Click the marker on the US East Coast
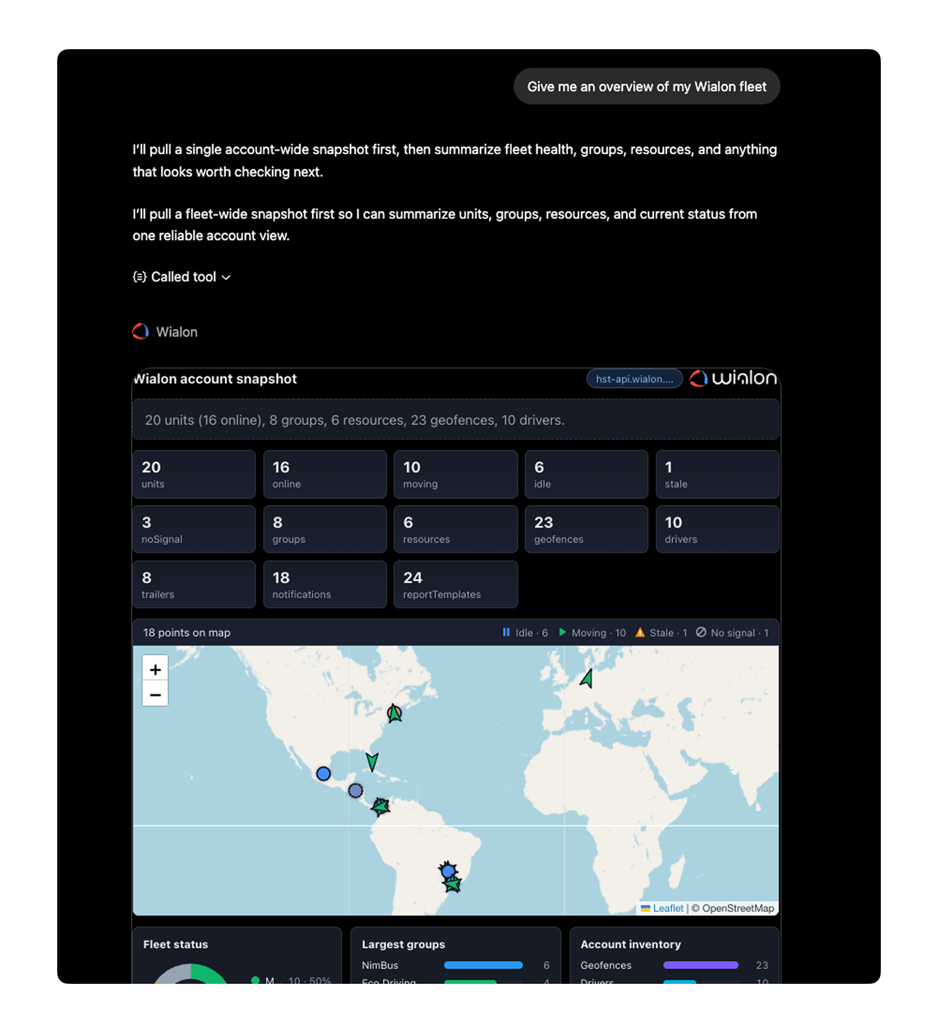The width and height of the screenshot is (938, 1033). [394, 713]
